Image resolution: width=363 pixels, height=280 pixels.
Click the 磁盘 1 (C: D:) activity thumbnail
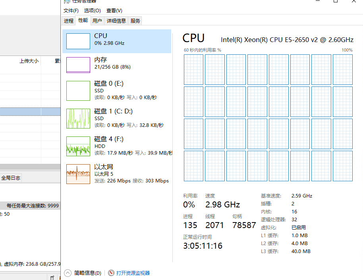(x=78, y=118)
